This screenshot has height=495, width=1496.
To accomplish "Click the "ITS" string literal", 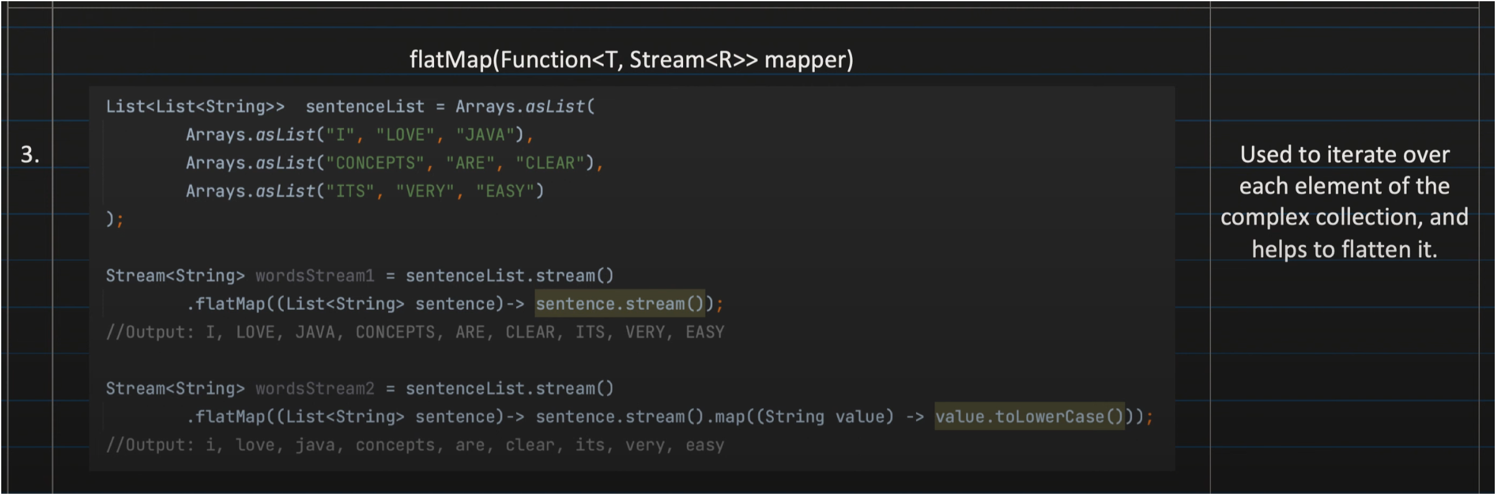I will 351,191.
